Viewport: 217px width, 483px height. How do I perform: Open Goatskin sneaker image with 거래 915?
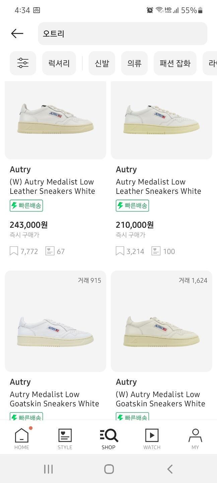pyautogui.click(x=56, y=321)
